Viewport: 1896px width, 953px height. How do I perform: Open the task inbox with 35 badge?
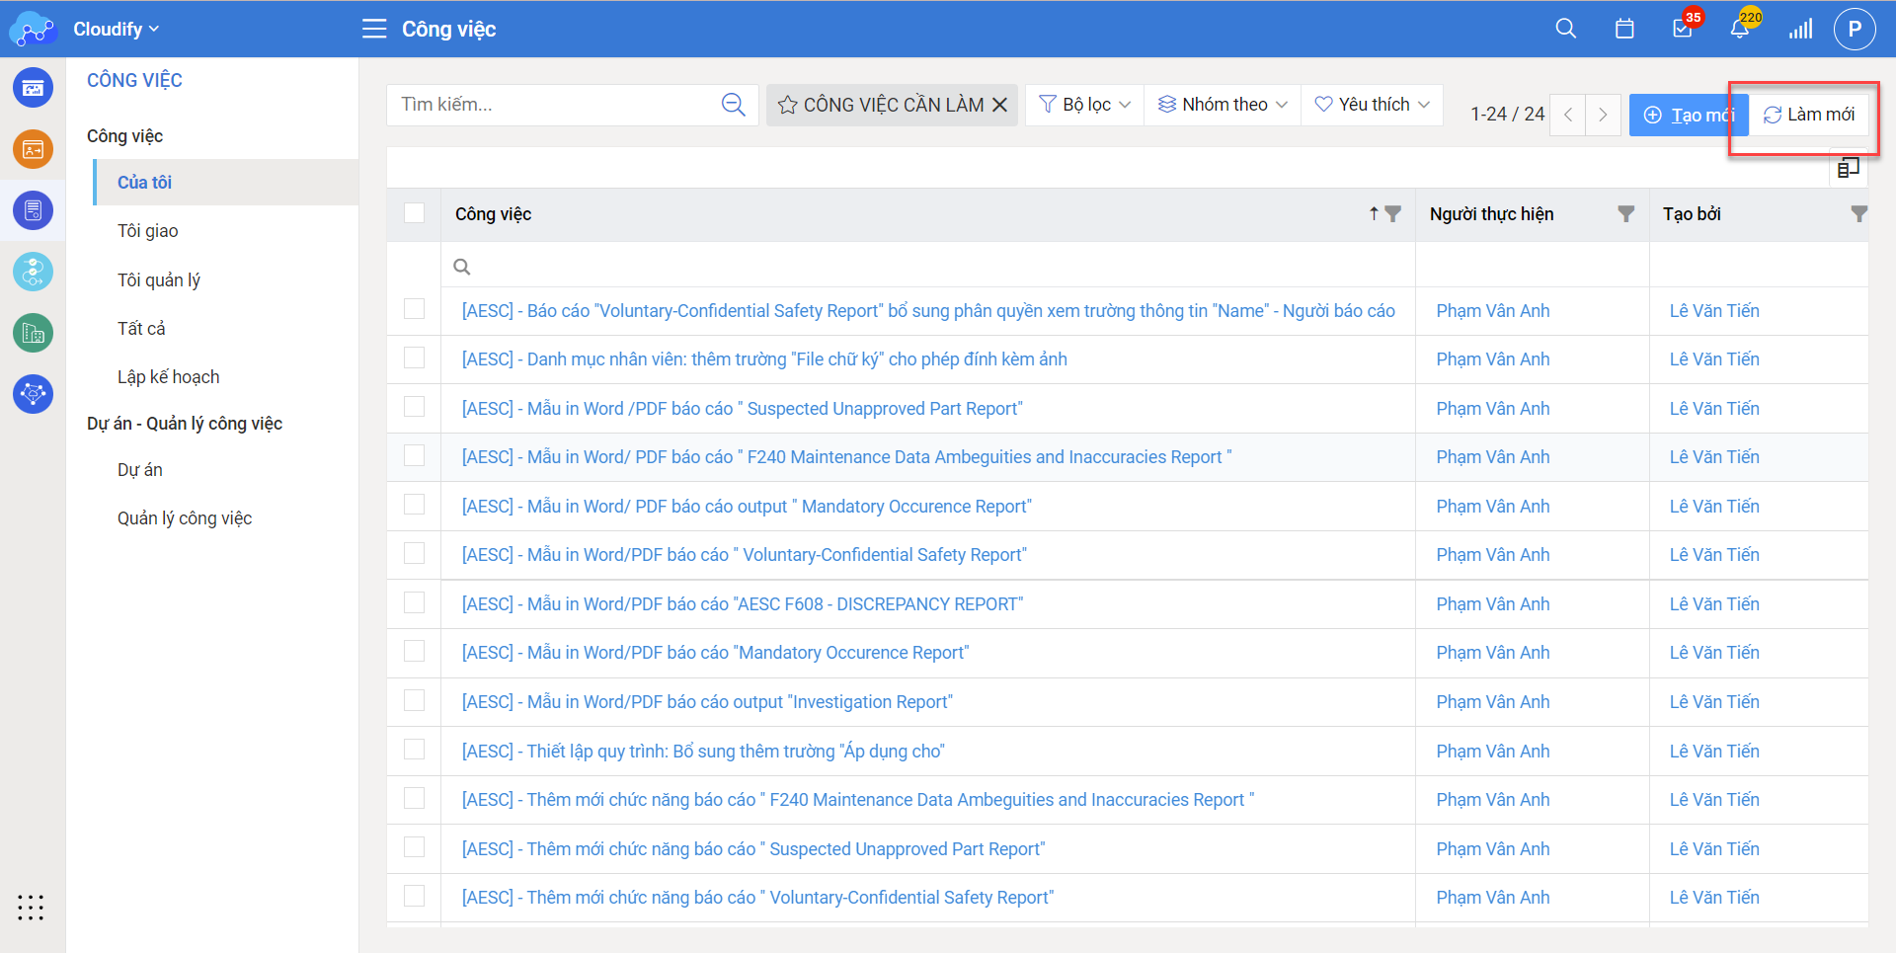tap(1684, 29)
